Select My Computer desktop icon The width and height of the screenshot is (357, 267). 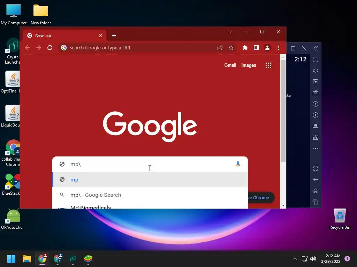click(x=14, y=15)
